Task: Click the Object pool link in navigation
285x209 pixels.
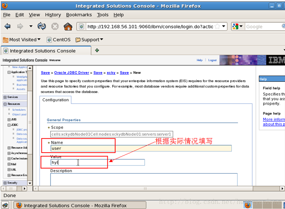Action: [19, 114]
